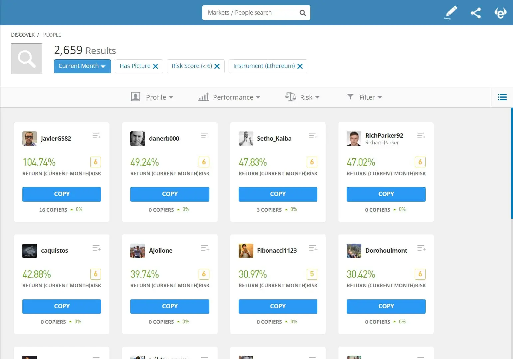Click the search magnifier icon

click(x=302, y=12)
